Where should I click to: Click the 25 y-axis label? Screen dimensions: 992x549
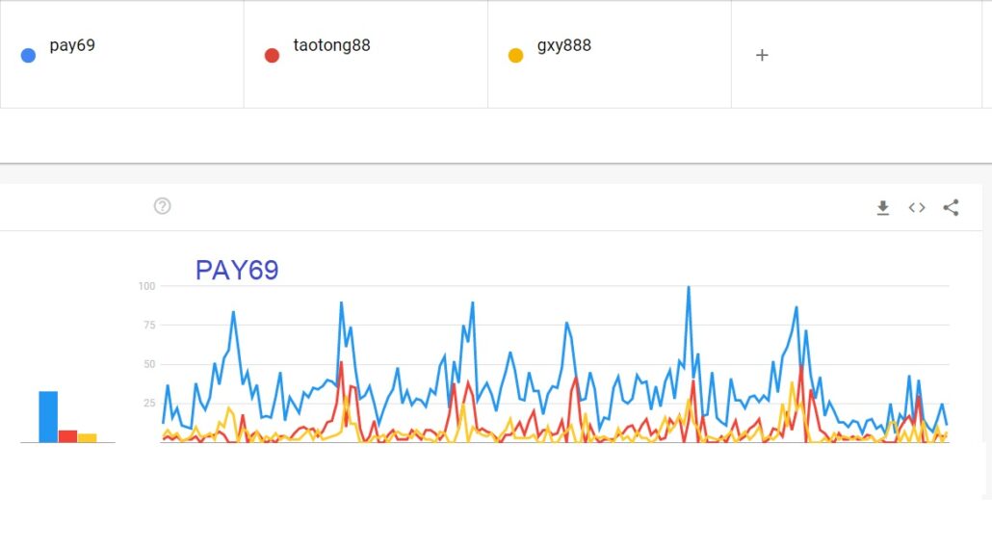149,403
